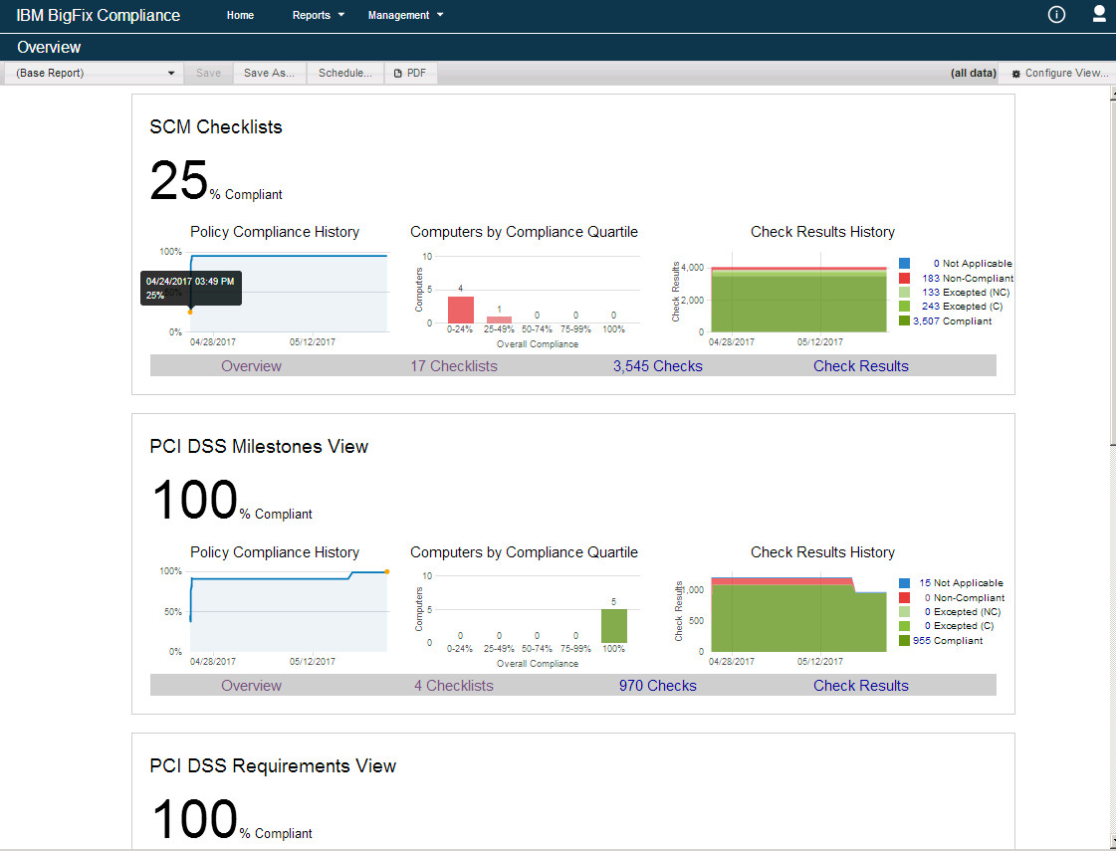The width and height of the screenshot is (1116, 851).
Task: Click dark green Compliant swatch in Milestones legend
Action: tap(904, 640)
